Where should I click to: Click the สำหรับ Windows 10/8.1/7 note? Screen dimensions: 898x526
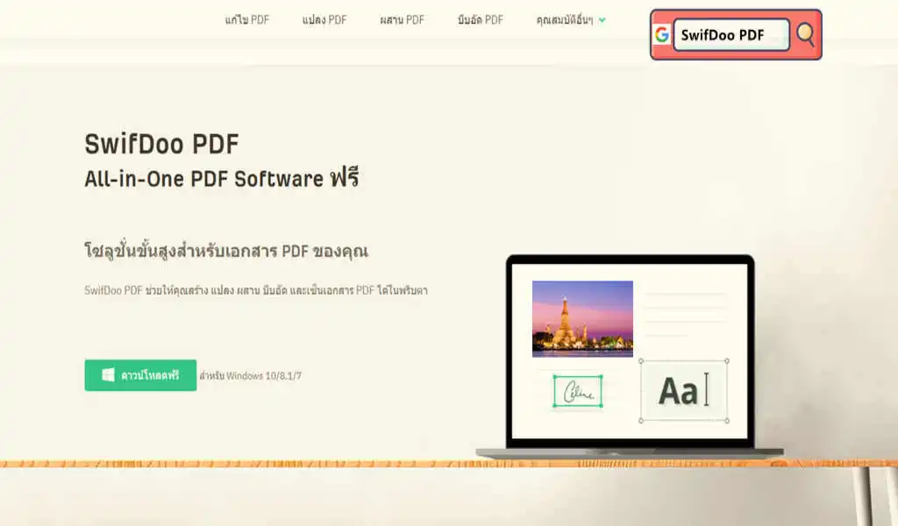[x=250, y=375]
